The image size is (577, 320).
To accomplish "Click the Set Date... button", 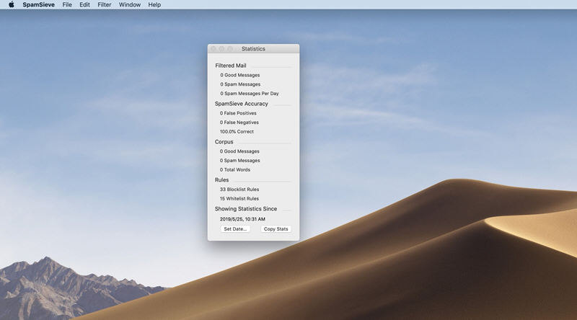I will pos(235,228).
